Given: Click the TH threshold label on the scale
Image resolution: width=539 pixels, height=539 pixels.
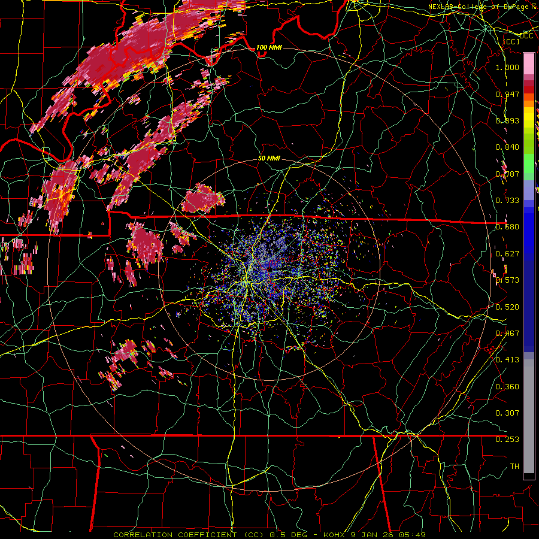Looking at the screenshot, I should click(x=514, y=467).
